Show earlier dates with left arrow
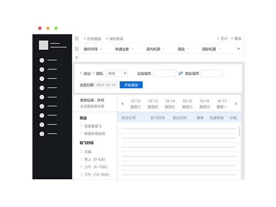Screen dimensions: 276x207 point(123,103)
